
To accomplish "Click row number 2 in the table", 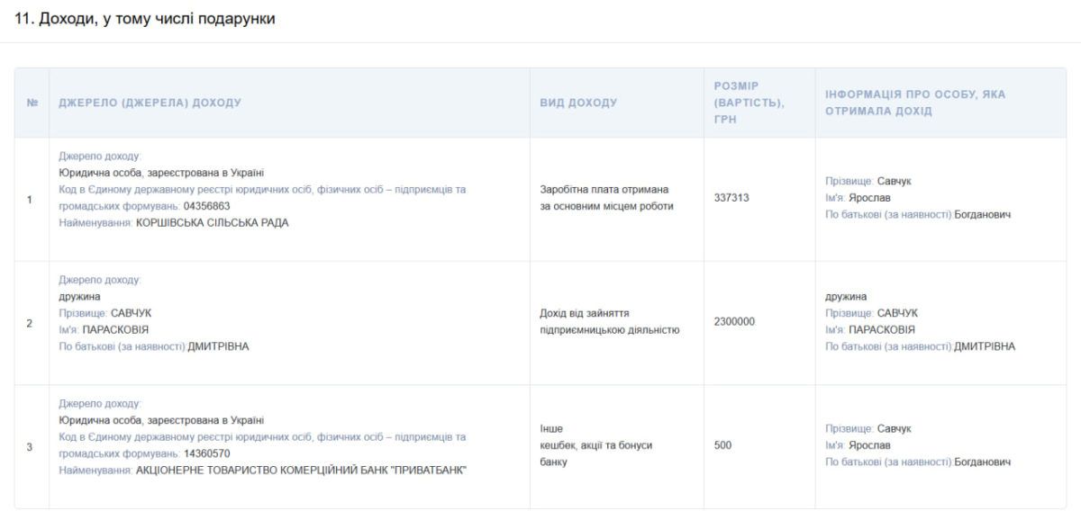I will pos(30,322).
